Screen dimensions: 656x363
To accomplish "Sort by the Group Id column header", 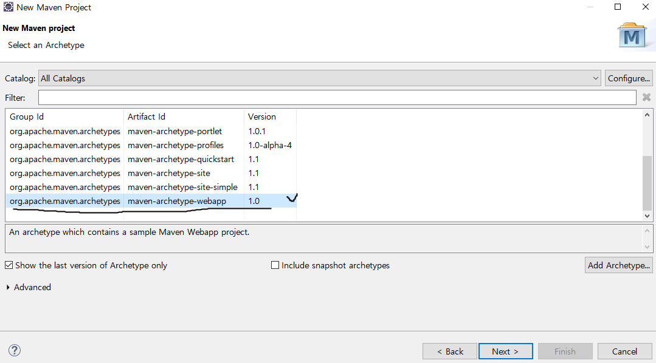I will 65,117.
